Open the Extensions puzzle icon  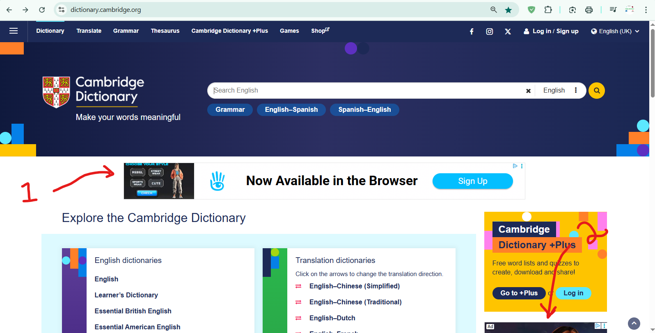548,10
